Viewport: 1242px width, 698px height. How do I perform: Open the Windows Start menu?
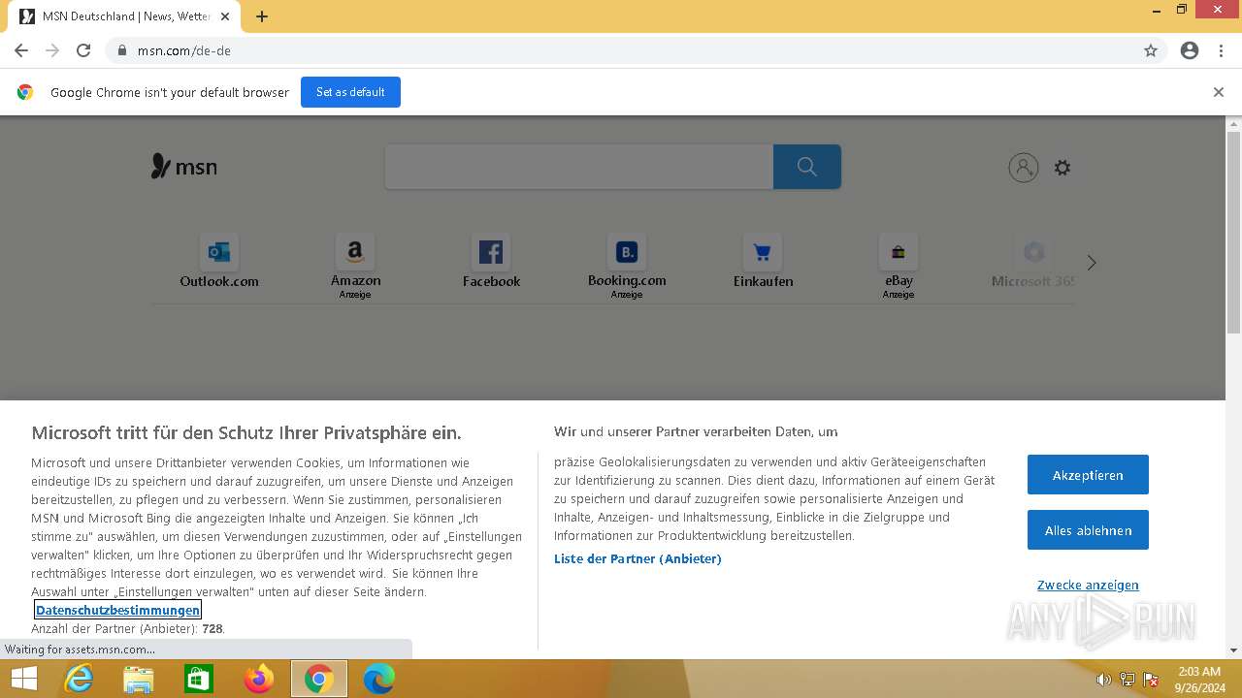coord(23,679)
